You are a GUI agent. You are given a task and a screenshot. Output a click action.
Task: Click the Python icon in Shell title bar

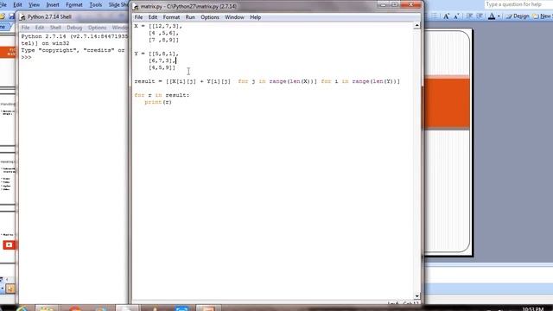click(22, 17)
